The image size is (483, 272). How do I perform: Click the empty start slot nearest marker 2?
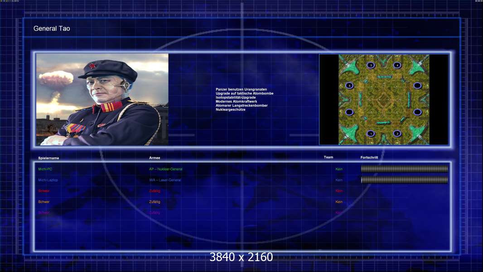click(417, 112)
